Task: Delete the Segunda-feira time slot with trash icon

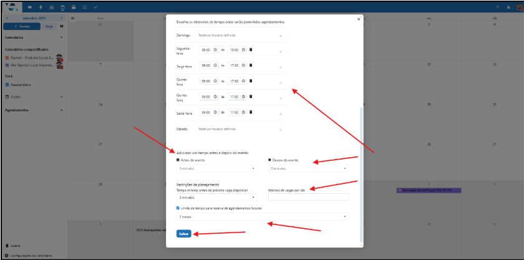Action: click(251, 49)
